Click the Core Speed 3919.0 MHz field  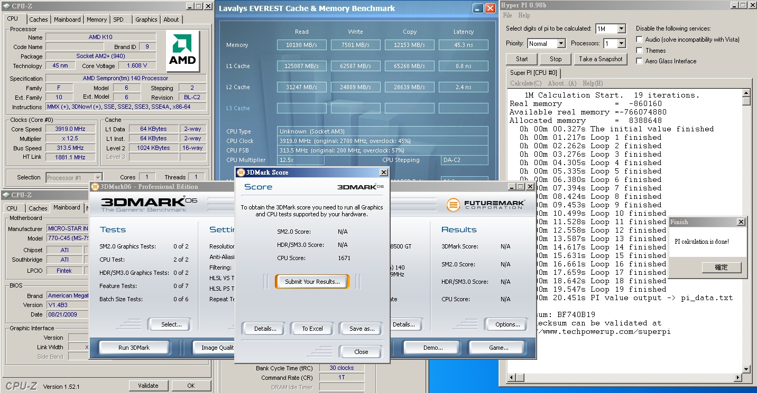[70, 129]
